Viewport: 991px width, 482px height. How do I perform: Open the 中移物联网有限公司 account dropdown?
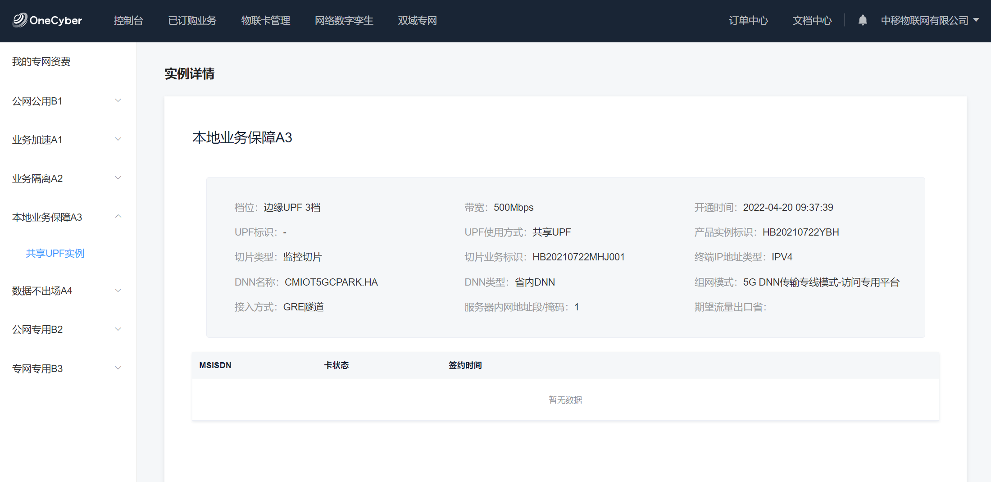coord(929,20)
